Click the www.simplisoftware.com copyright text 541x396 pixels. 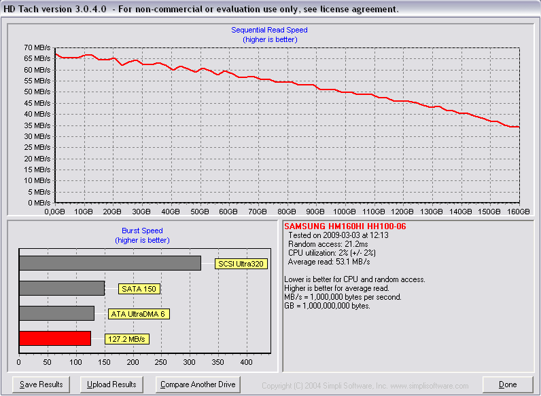(x=365, y=386)
